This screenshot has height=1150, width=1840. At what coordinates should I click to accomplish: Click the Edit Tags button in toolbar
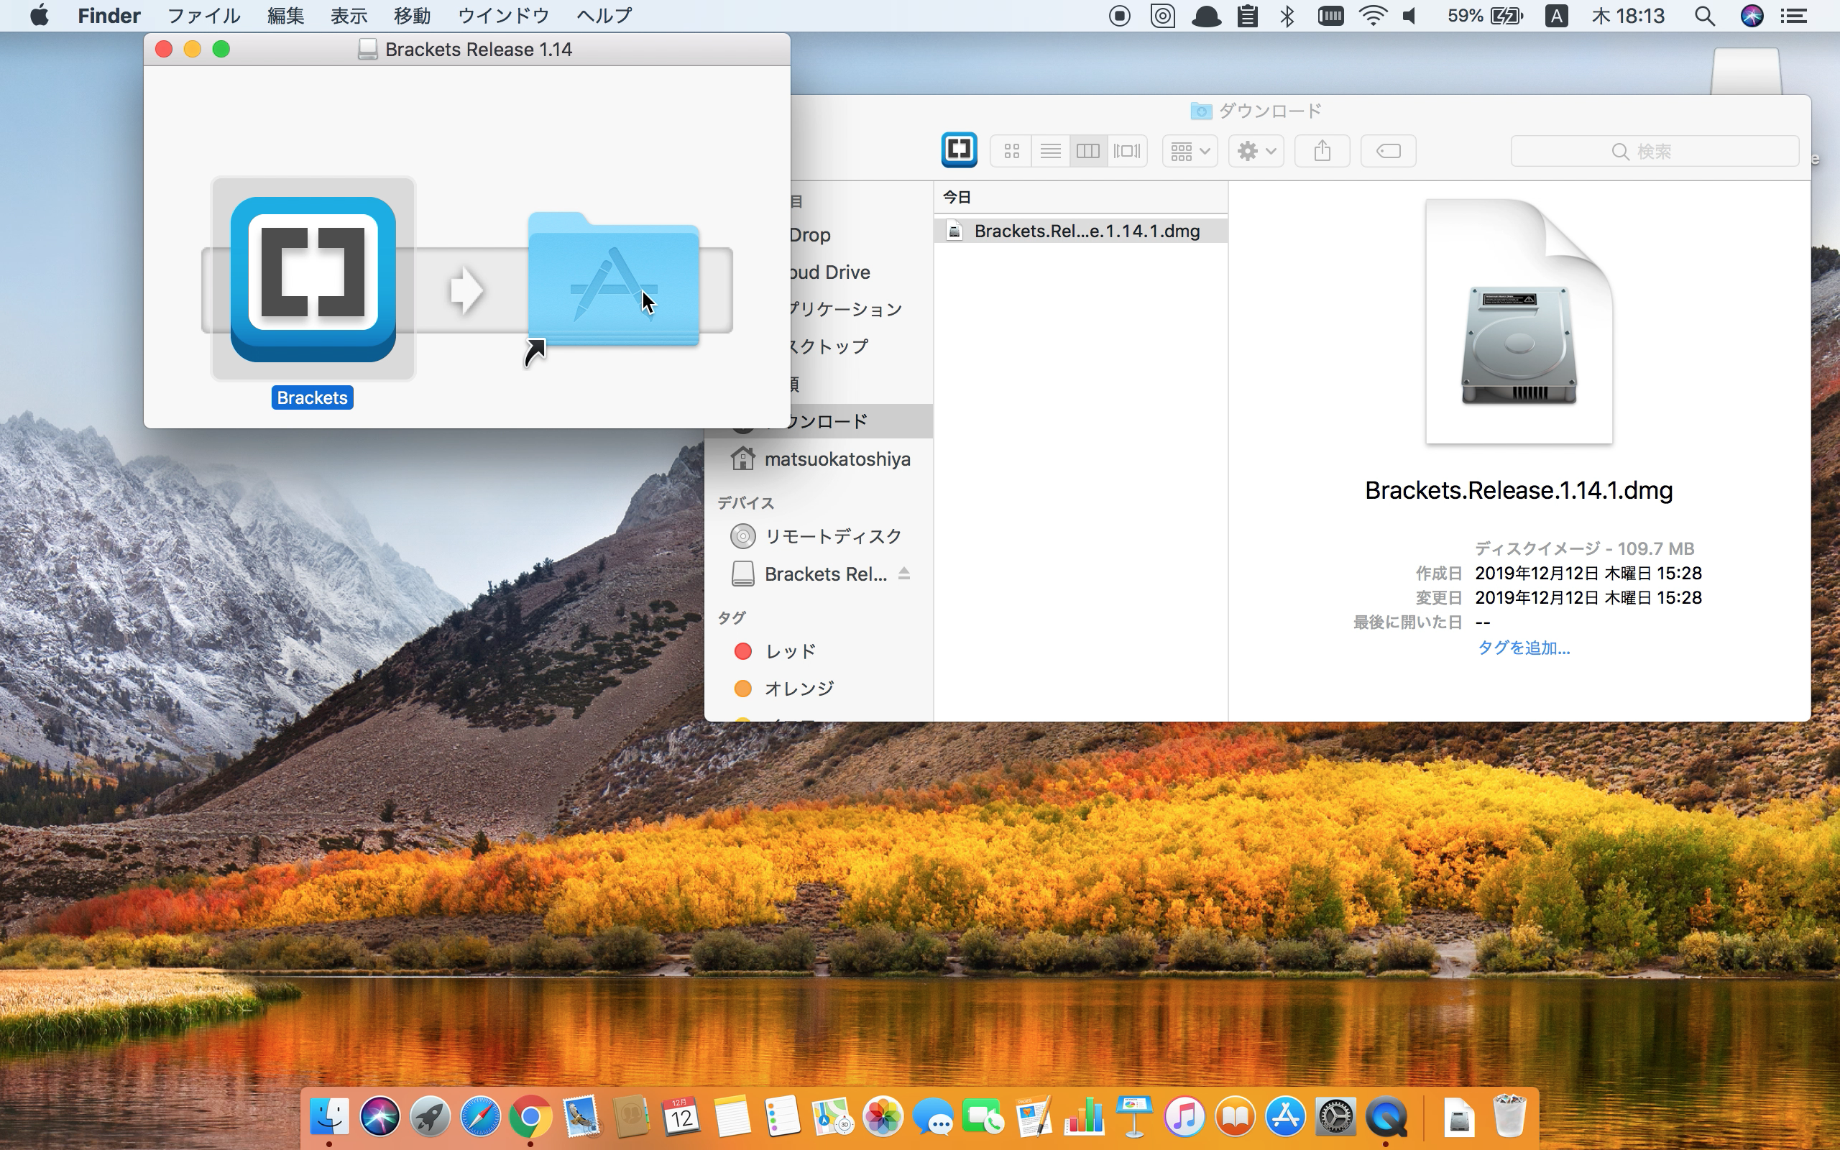pyautogui.click(x=1389, y=152)
